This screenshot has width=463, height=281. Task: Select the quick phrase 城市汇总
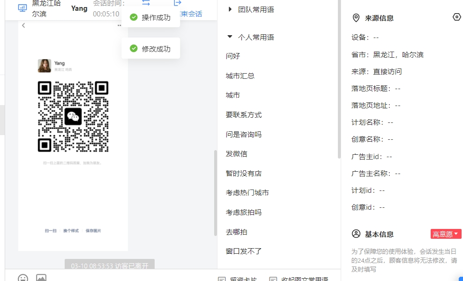pyautogui.click(x=240, y=76)
